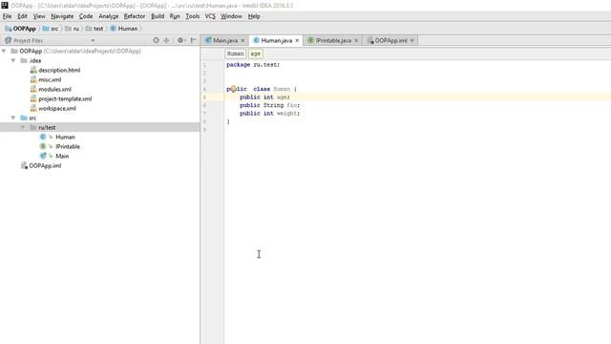
Task: Click collapse all icon in project panel
Action: 166,40
